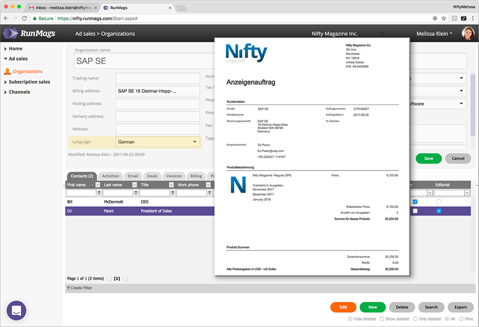Screen dimensions: 479x327
Task: Reload the browser page
Action: click(x=24, y=18)
